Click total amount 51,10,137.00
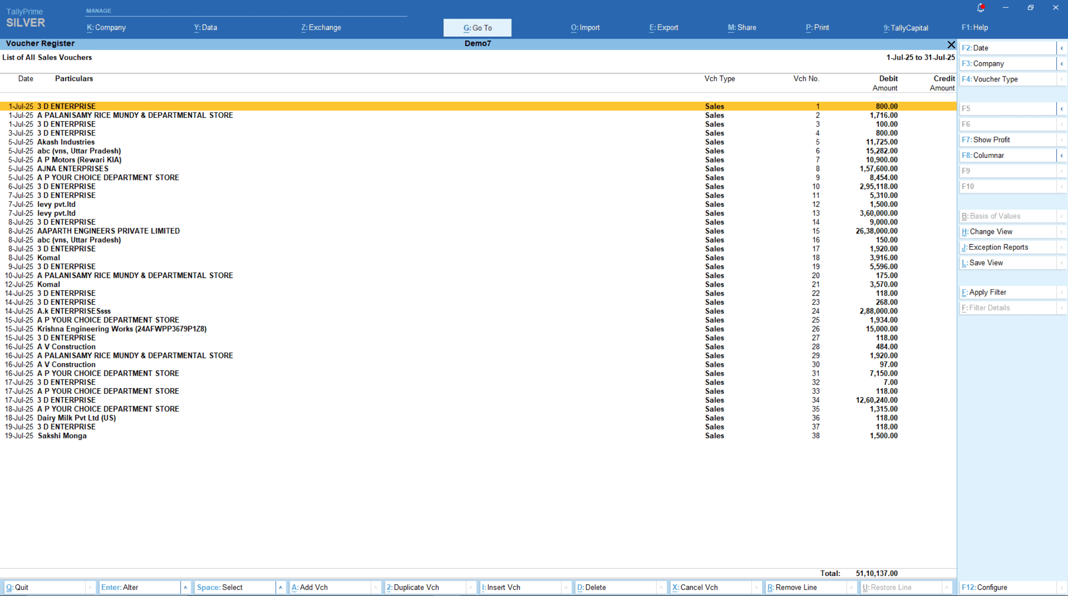The image size is (1068, 596). [876, 574]
